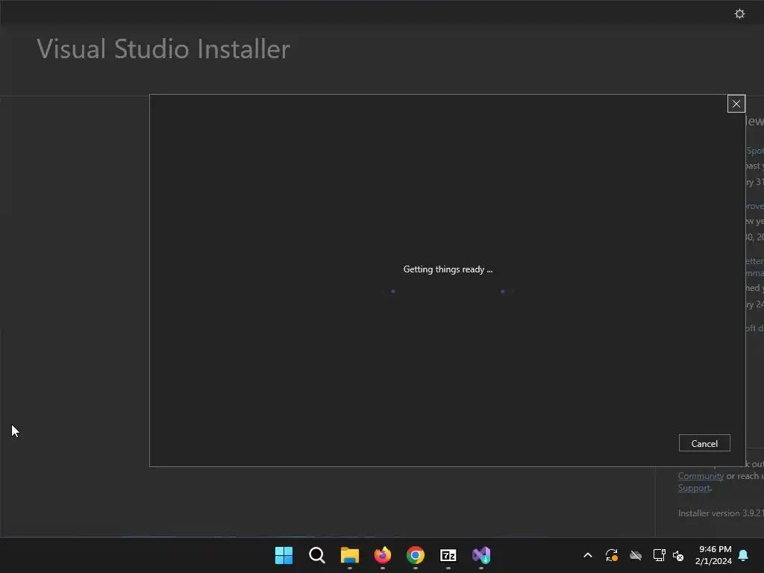
Task: Switch to Google Chrome in the taskbar
Action: click(x=415, y=555)
